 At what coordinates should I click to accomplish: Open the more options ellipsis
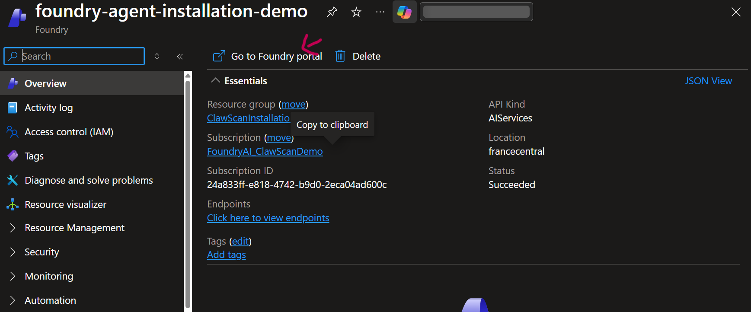(380, 12)
